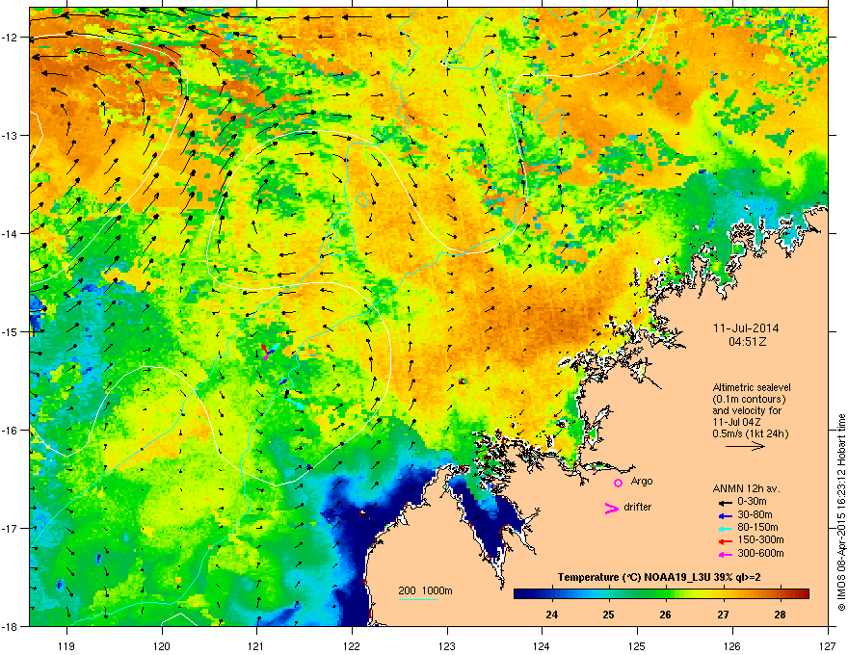Click the longitude axis label 127
This screenshot has height=655, width=848.
tap(828, 645)
